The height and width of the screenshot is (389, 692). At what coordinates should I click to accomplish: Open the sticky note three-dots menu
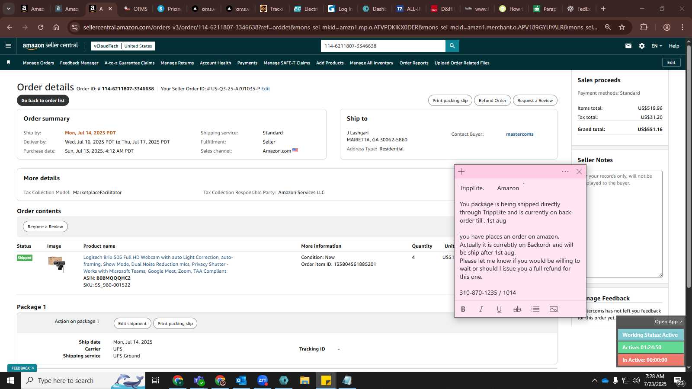(565, 172)
